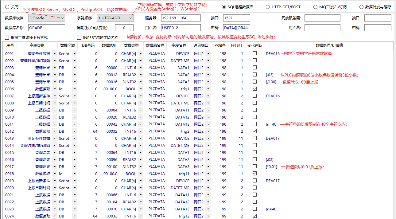Uncheck the 变化判断 box in row 0006
This screenshot has height=219, width=396.
click(254, 89)
